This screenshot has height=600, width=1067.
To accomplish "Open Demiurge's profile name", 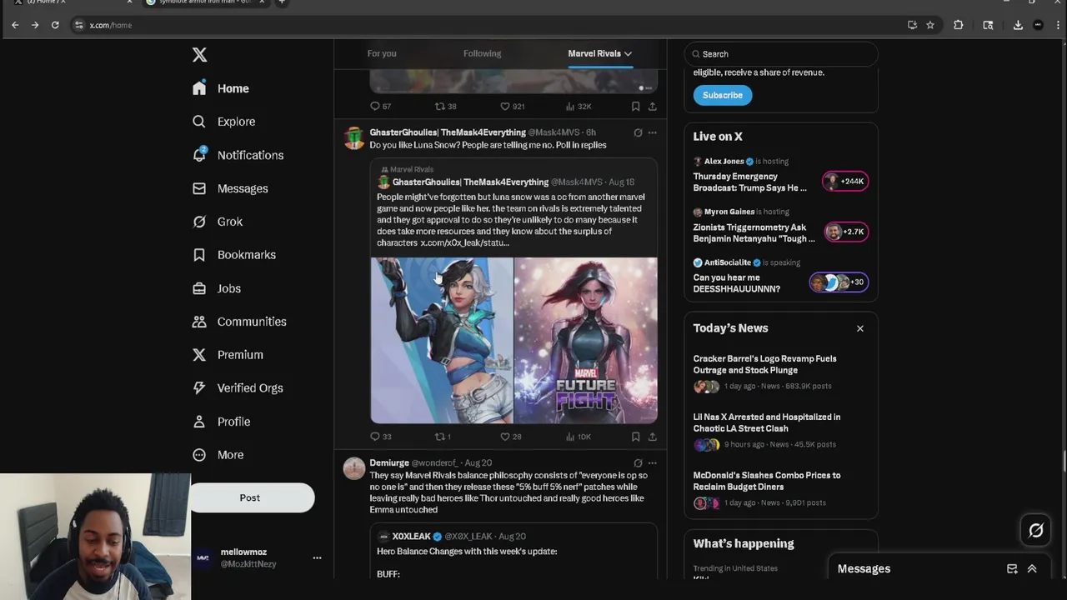I will click(x=389, y=462).
